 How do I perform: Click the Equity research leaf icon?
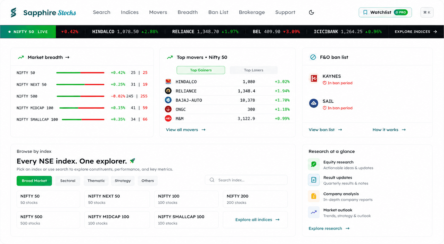(314, 164)
